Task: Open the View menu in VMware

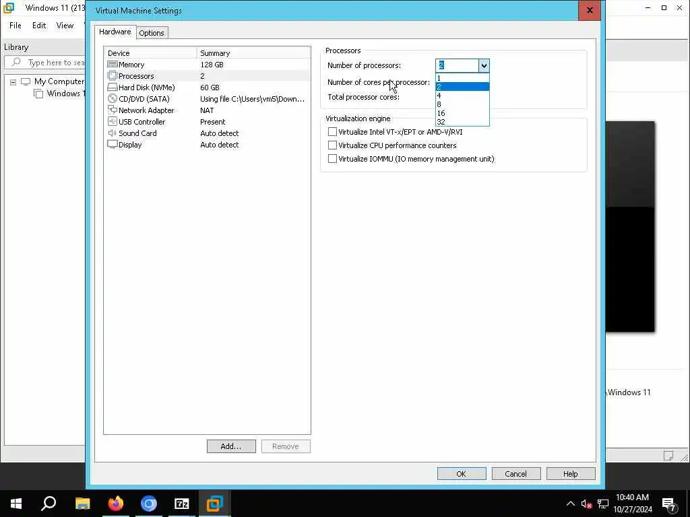Action: coord(65,26)
